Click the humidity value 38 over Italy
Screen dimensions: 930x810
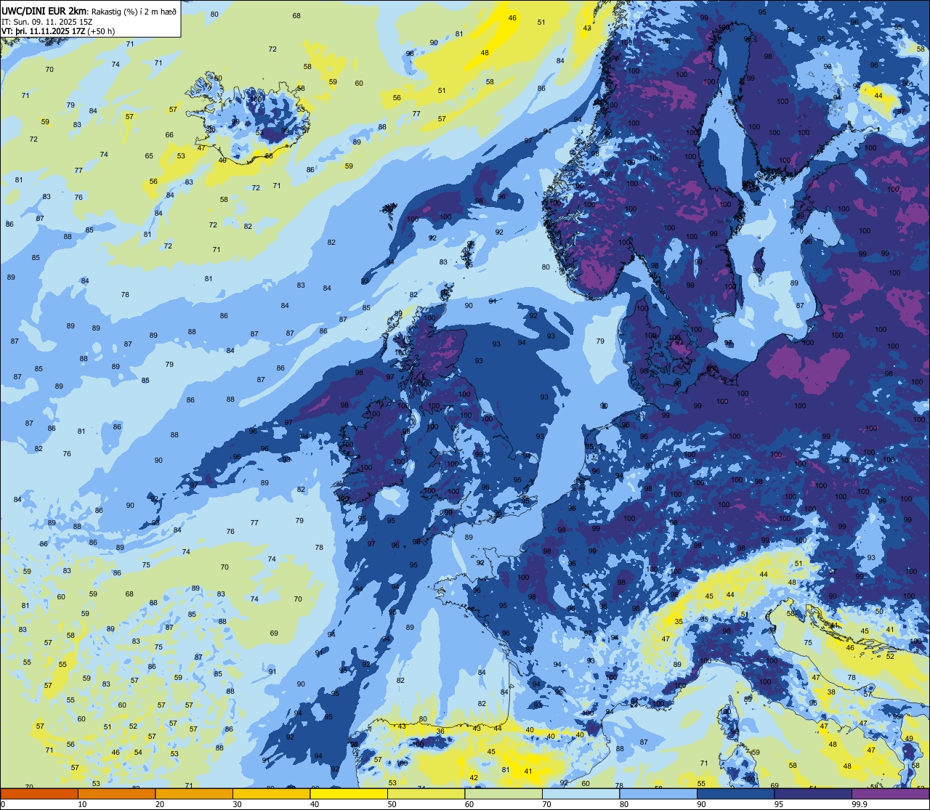click(831, 692)
